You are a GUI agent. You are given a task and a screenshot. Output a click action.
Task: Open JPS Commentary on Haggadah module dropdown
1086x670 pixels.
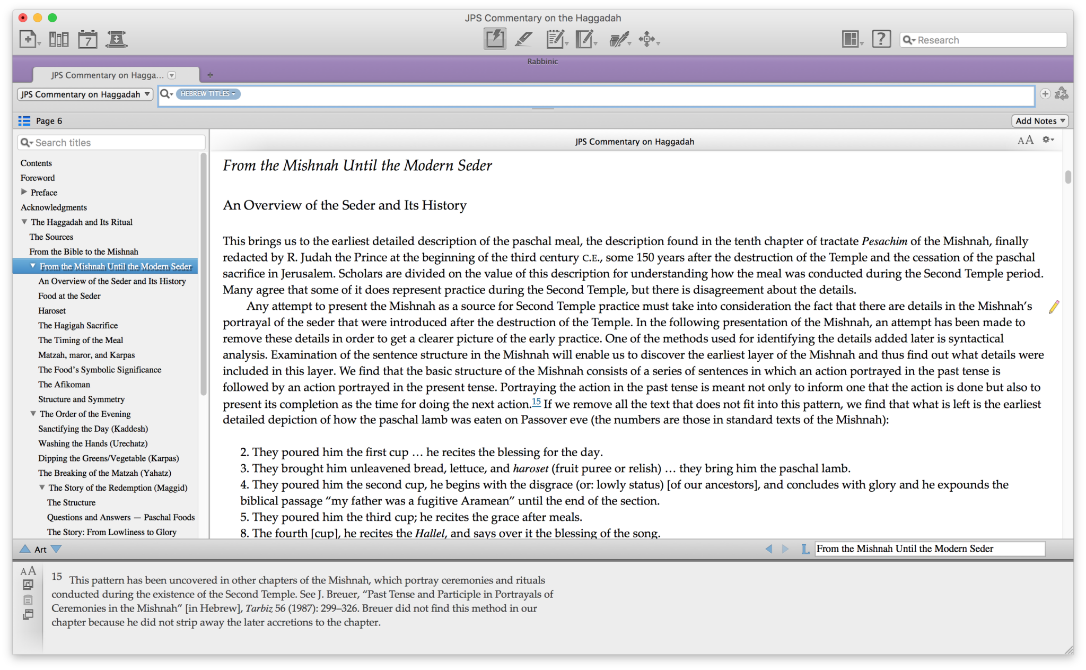pos(85,94)
